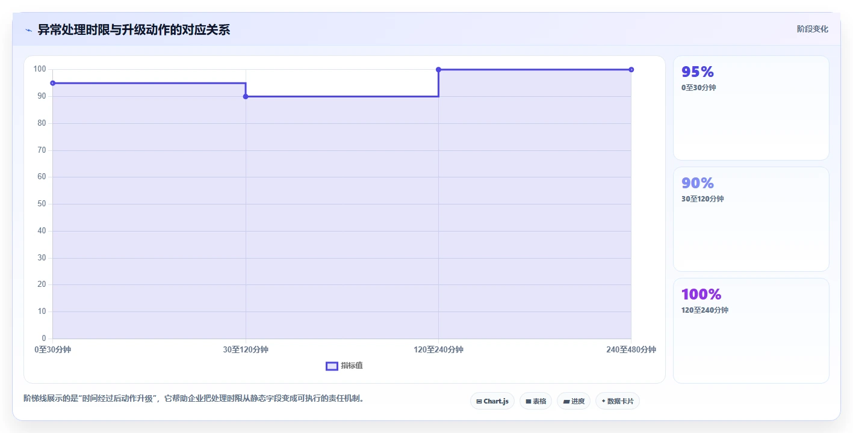Click the 0至30分钟 caption under 95%
This screenshot has width=853, height=433.
pos(698,88)
